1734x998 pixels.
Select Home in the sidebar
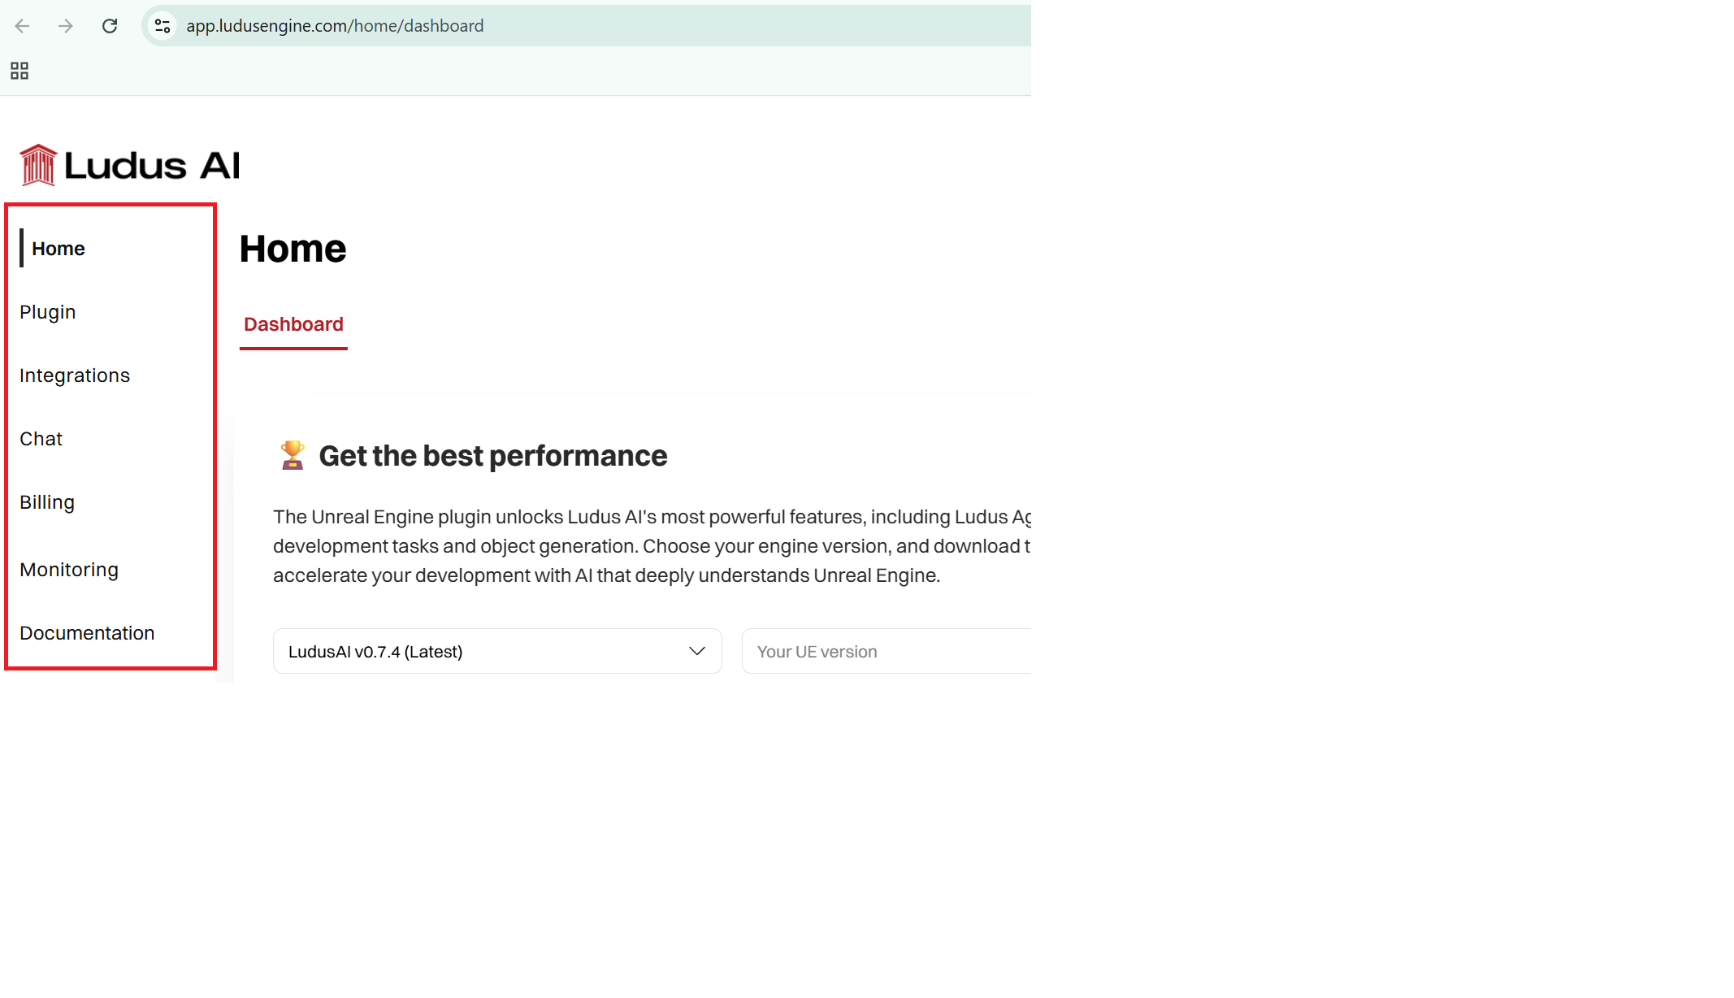[x=58, y=248]
